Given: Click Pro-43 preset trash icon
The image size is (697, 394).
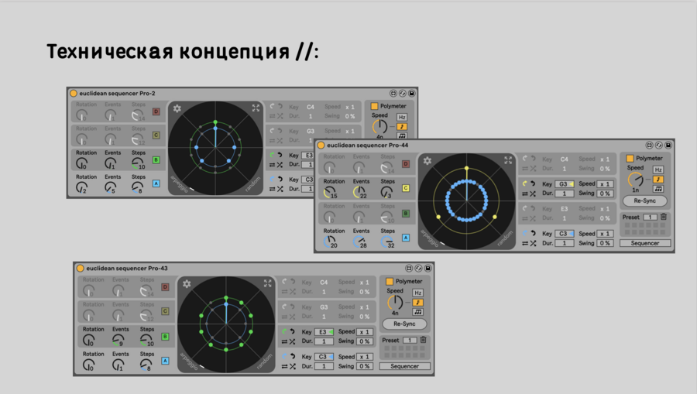Looking at the screenshot, I should [423, 340].
